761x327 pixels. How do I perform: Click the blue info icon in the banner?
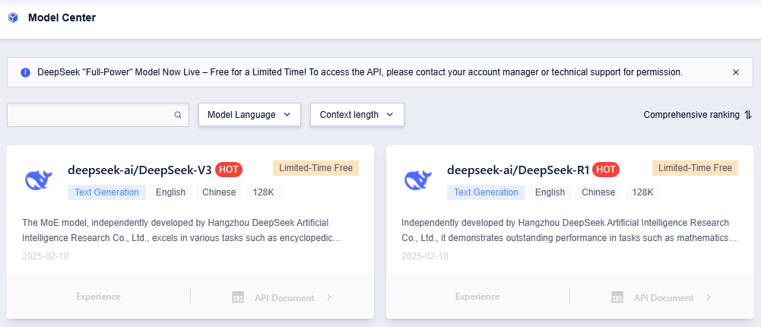click(x=25, y=72)
